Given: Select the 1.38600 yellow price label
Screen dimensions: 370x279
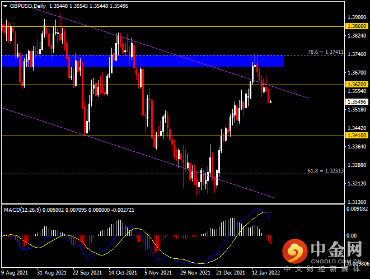Looking at the screenshot, I should (357, 26).
